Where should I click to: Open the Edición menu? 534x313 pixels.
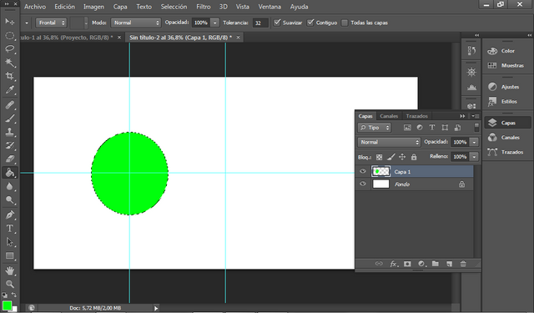coord(65,7)
